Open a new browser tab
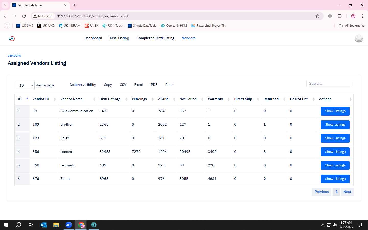 point(75,5)
